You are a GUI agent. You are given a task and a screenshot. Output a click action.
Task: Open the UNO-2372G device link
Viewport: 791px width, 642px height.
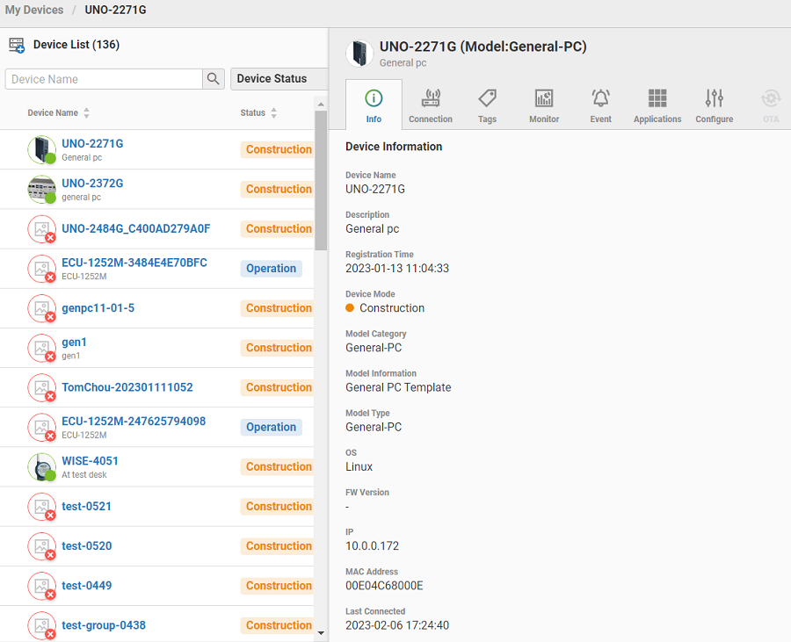pos(92,184)
